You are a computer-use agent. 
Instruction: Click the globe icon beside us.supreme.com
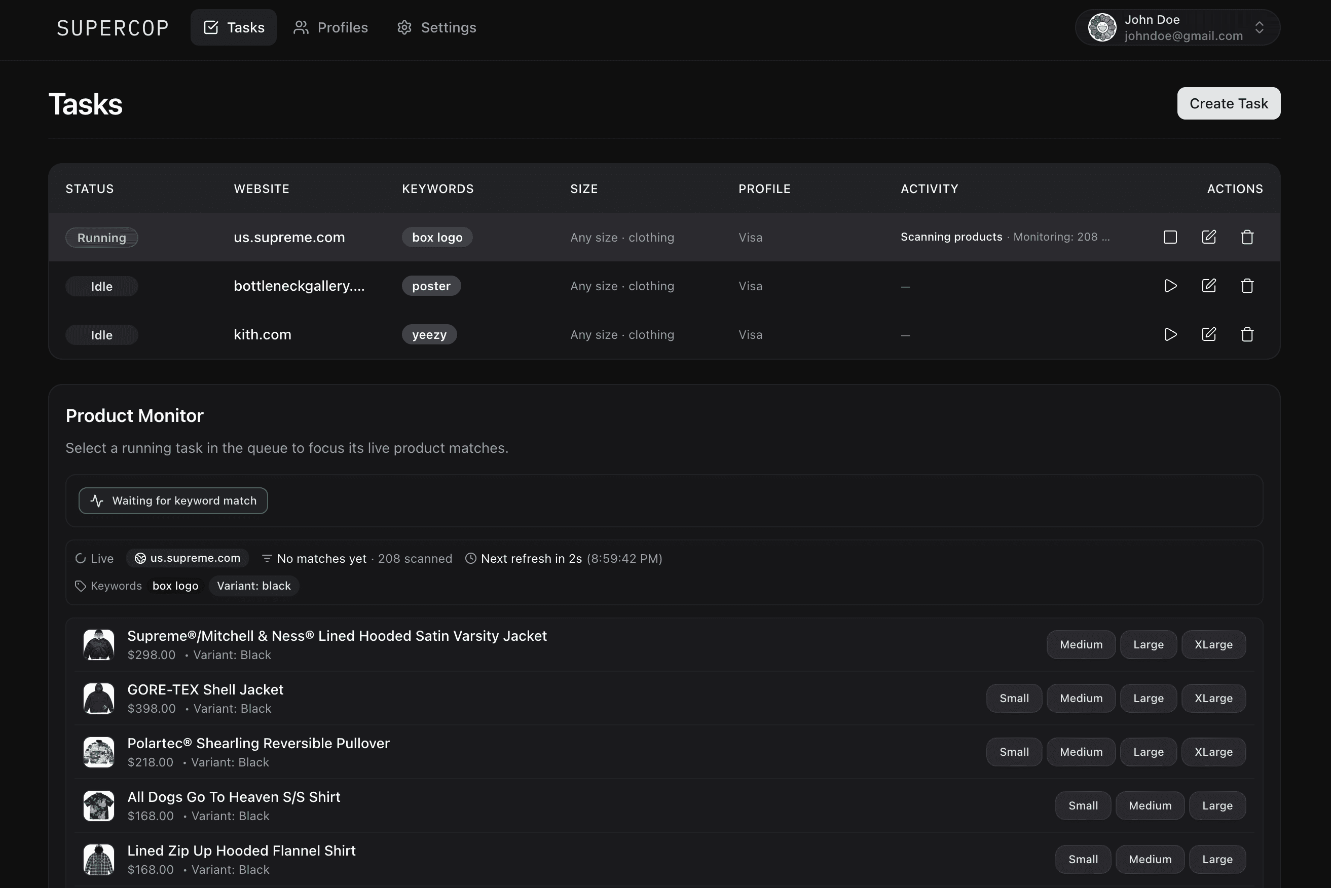click(x=139, y=558)
